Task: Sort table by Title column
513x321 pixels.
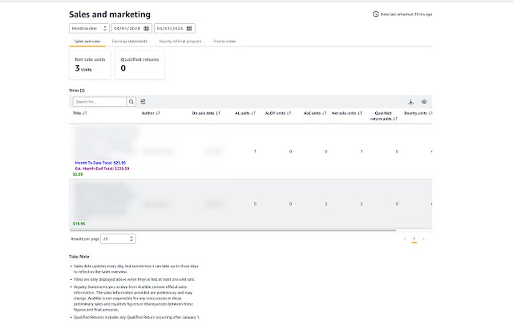Action: [80, 113]
